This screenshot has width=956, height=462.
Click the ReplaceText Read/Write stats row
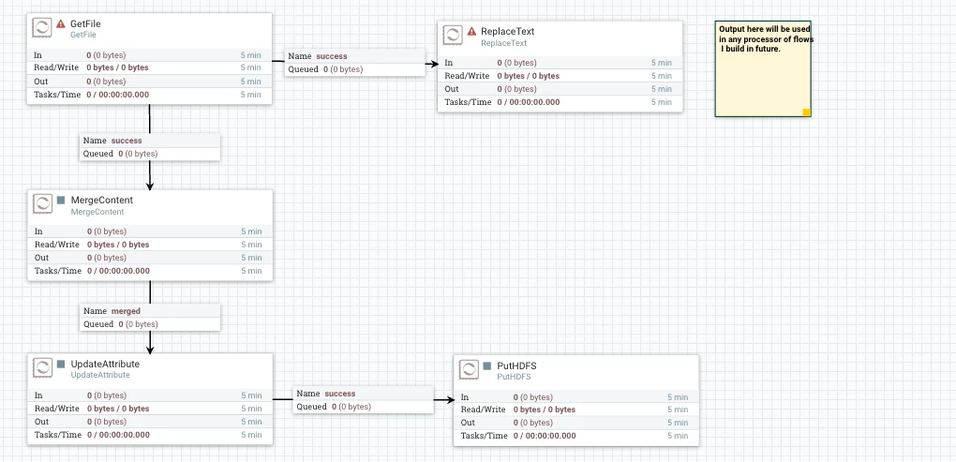(x=560, y=76)
